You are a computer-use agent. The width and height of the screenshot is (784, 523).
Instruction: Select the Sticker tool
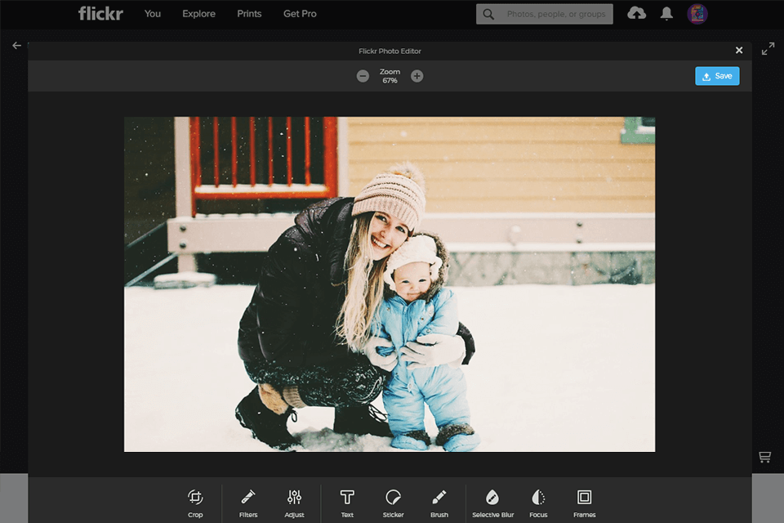pos(393,502)
